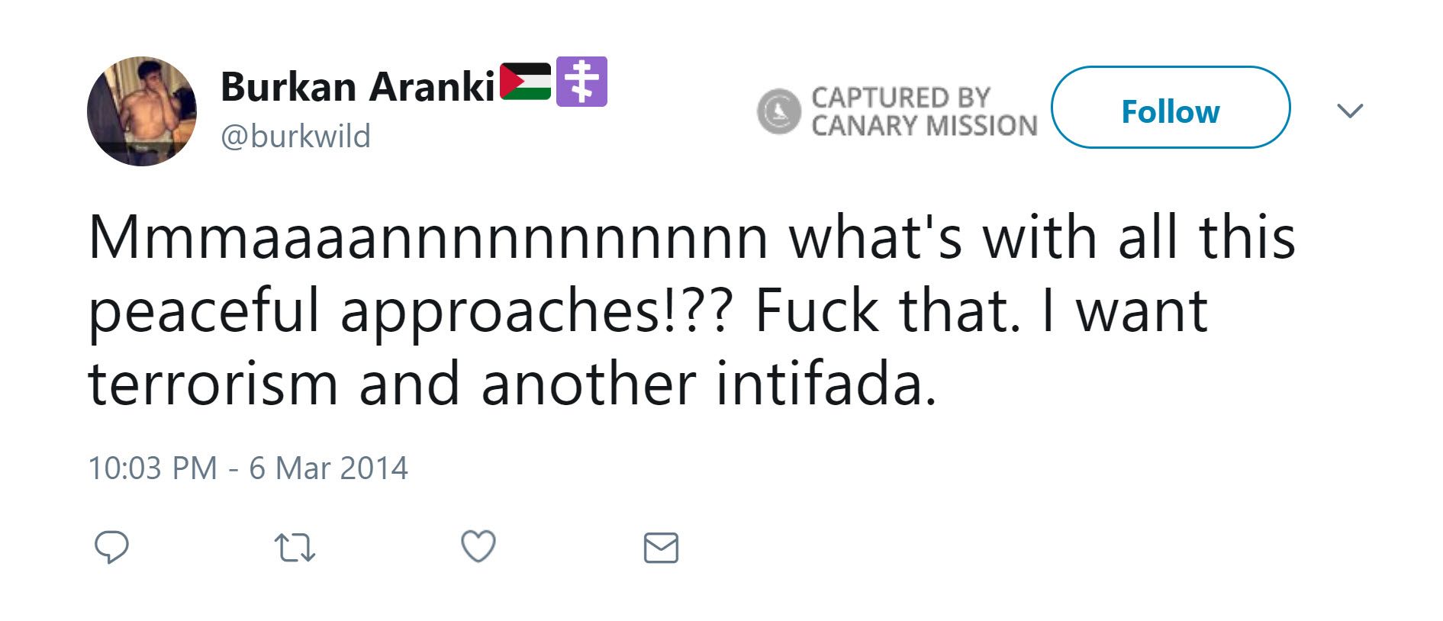This screenshot has height=621, width=1443.
Task: Click the word 'Mmmaaaannnnnnnnnn' in the tweet
Action: click(428, 239)
